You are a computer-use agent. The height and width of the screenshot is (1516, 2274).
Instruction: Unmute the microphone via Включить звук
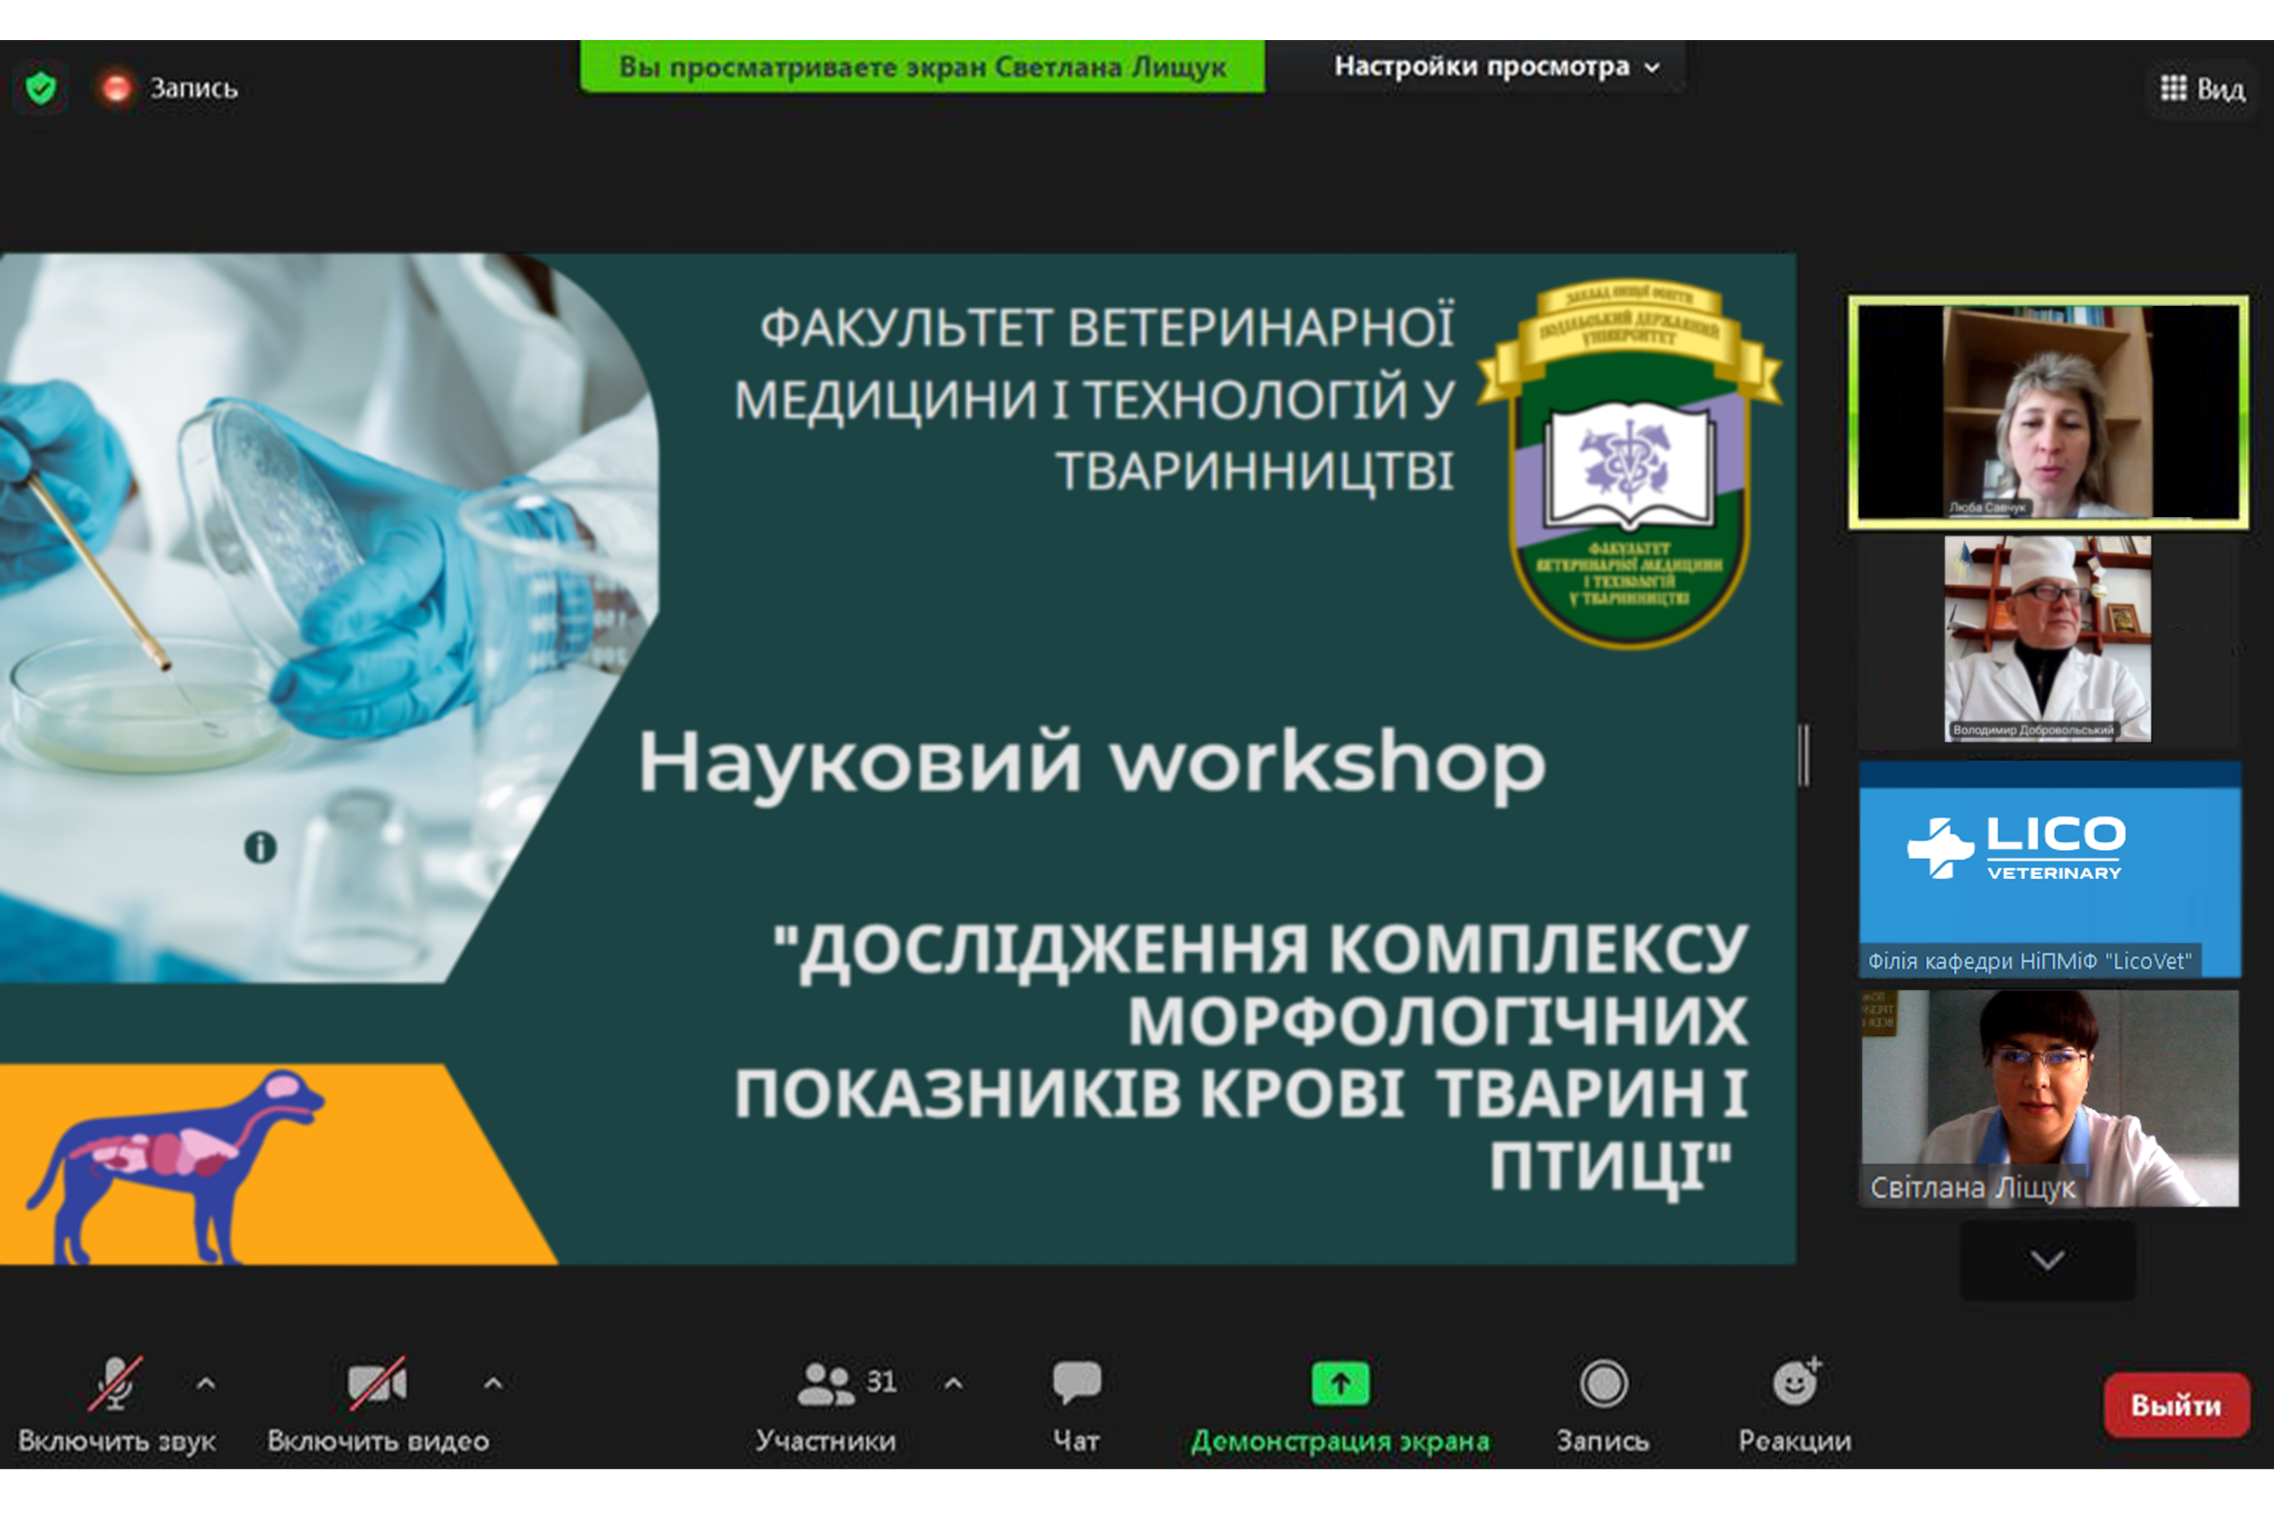115,1384
